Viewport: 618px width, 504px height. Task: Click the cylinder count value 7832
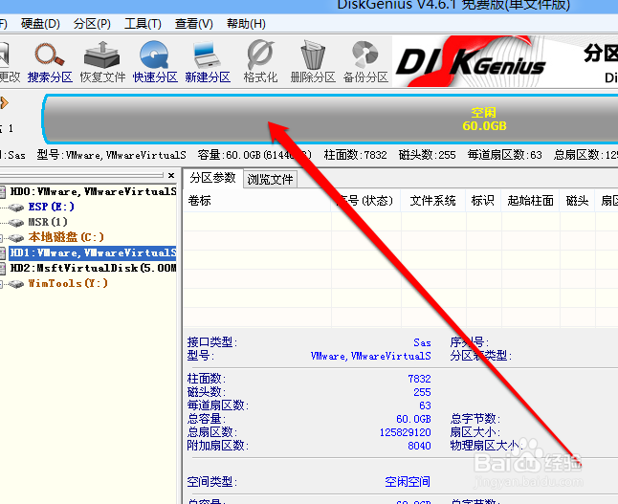419,379
